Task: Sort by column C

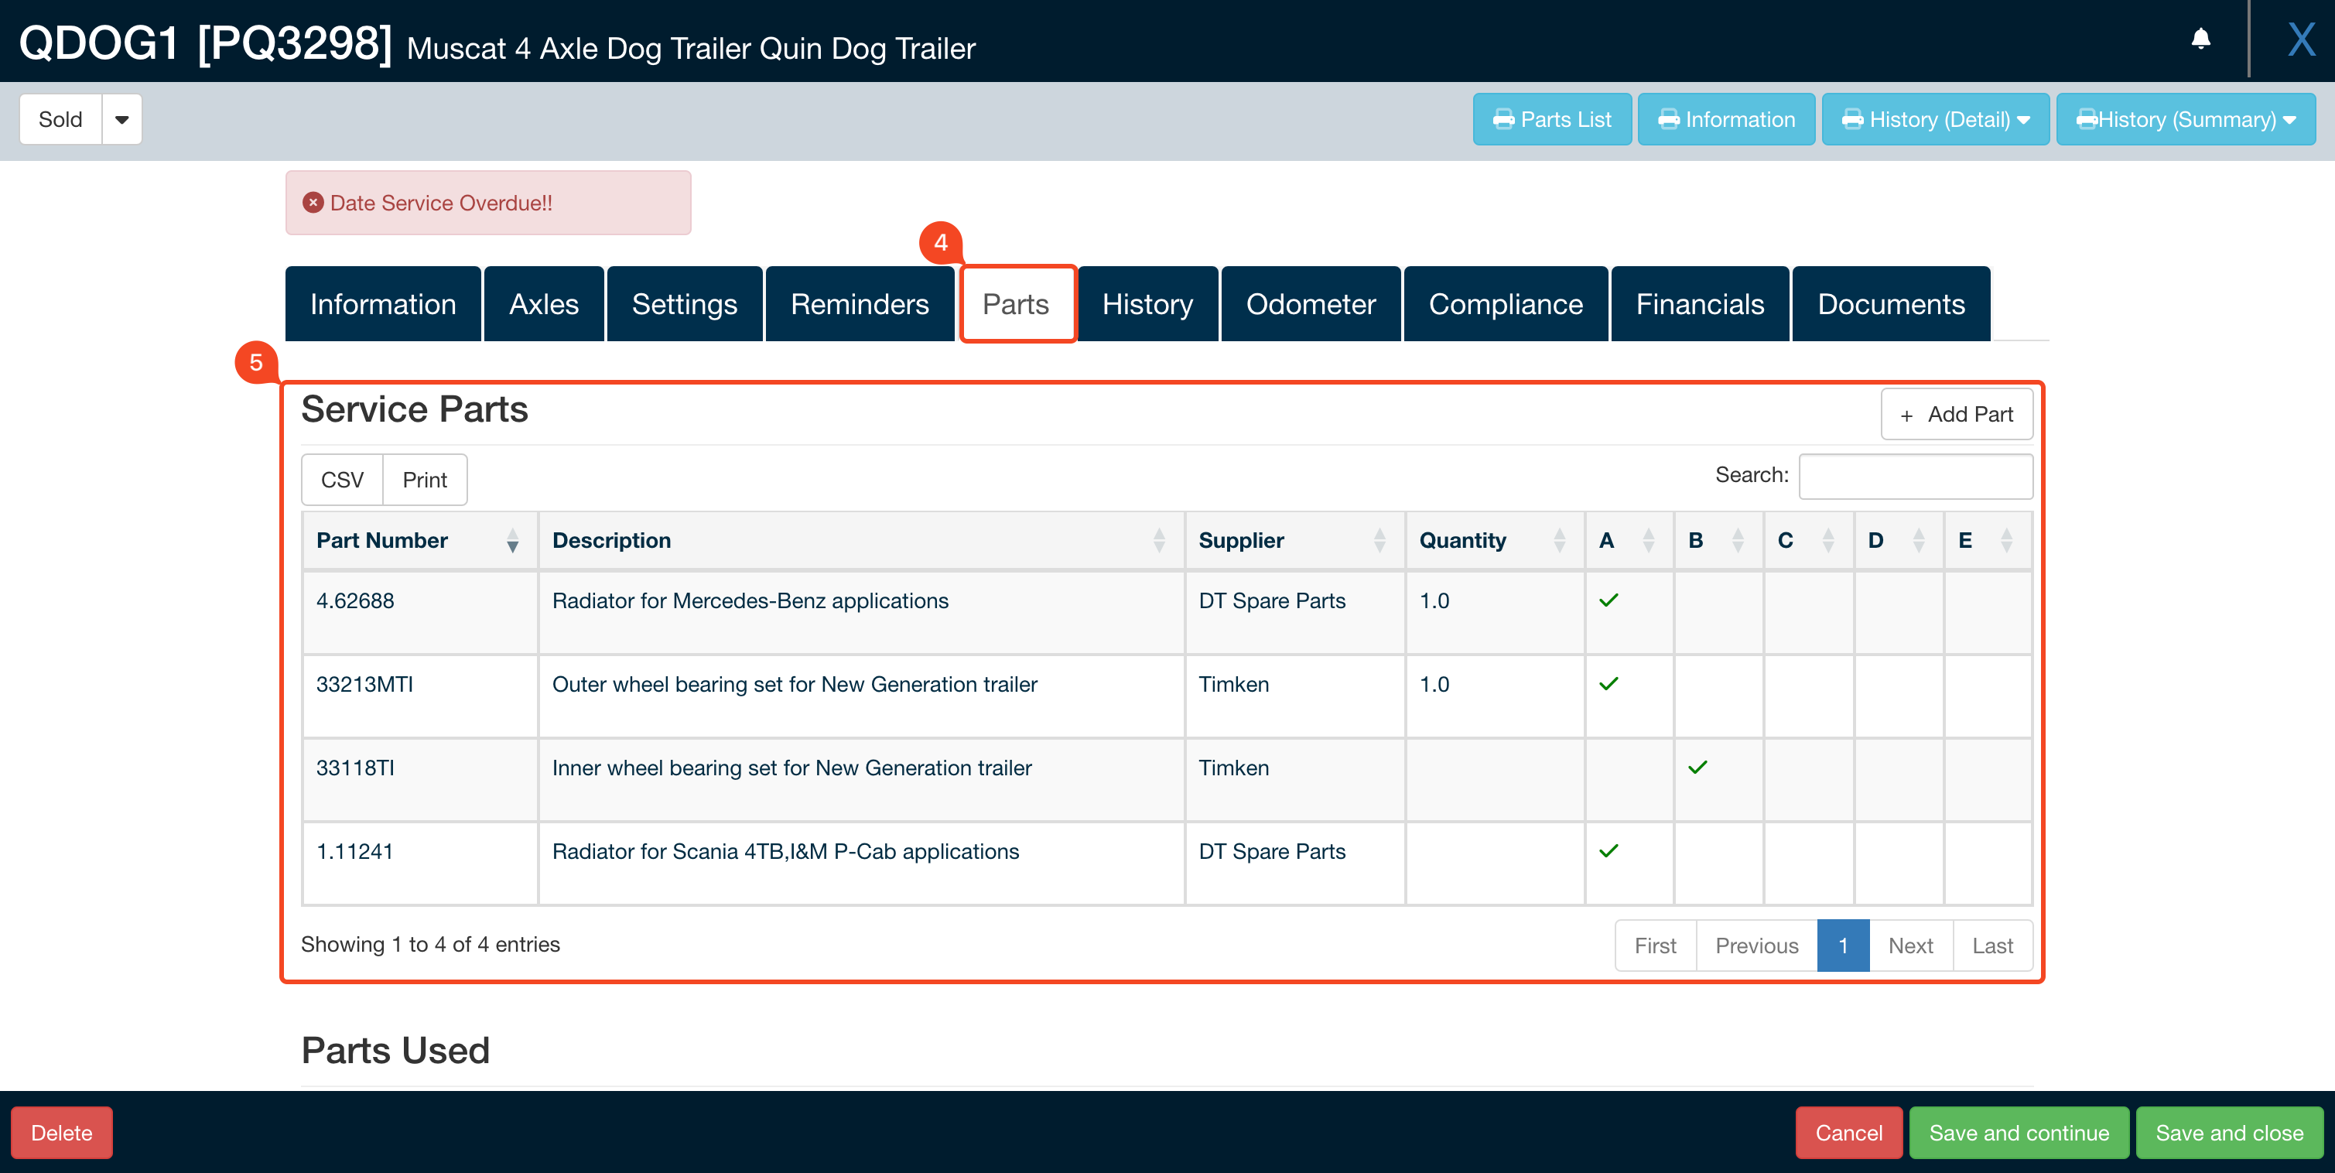Action: click(x=1808, y=540)
